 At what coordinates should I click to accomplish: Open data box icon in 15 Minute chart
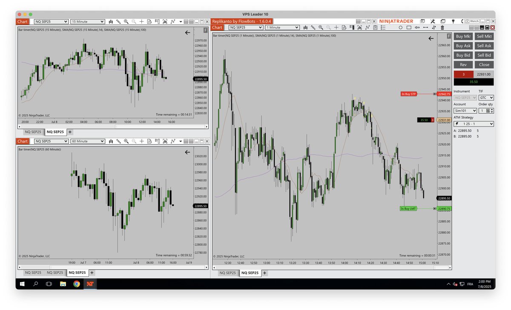point(149,21)
